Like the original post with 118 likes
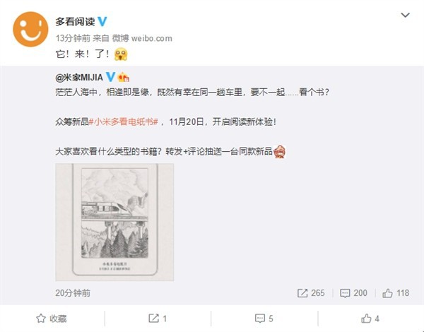 [x=396, y=293]
